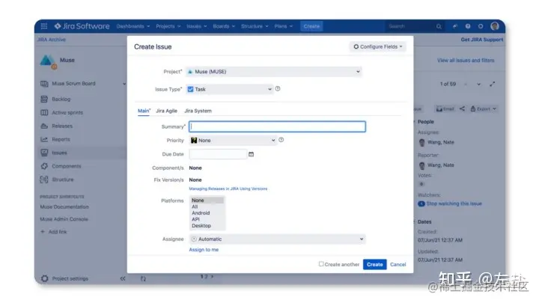
Task: Open Managing Releases in JIRA Using Versions link
Action: point(228,189)
